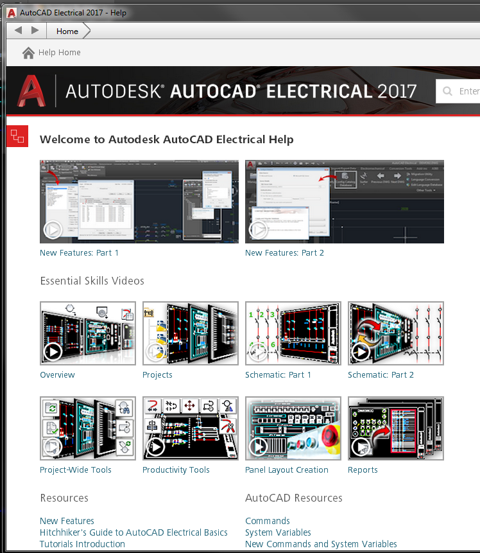The width and height of the screenshot is (480, 553).
Task: Click the Autodesk red A logo in banner
Action: pyautogui.click(x=31, y=91)
